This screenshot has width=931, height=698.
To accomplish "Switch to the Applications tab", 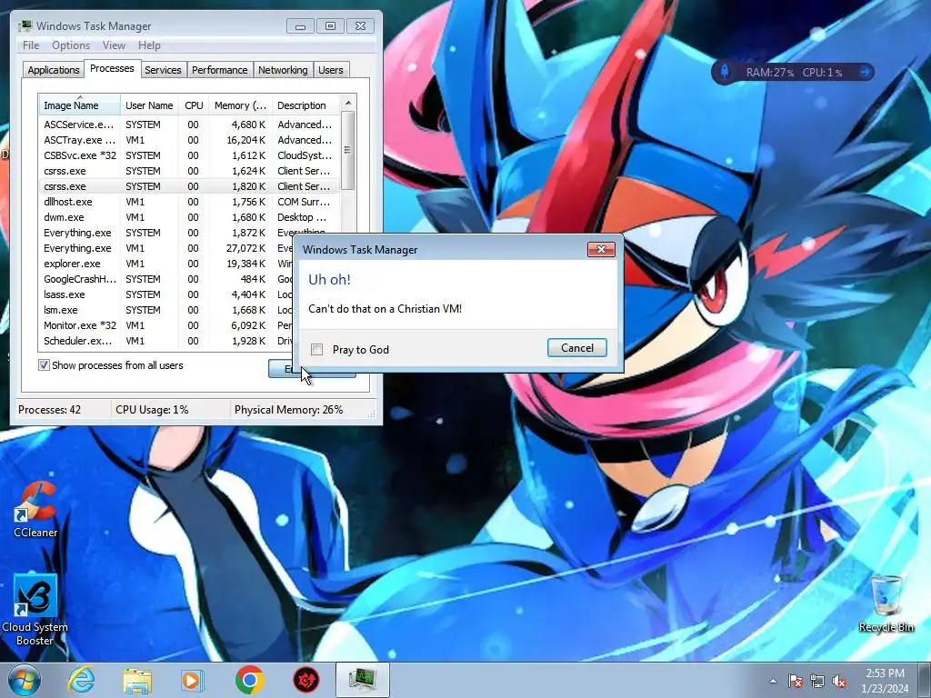I will [x=54, y=69].
